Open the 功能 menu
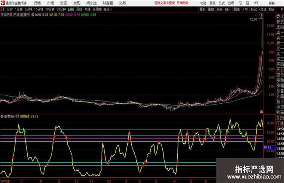The width and height of the screenshot is (284, 183). [203, 3]
